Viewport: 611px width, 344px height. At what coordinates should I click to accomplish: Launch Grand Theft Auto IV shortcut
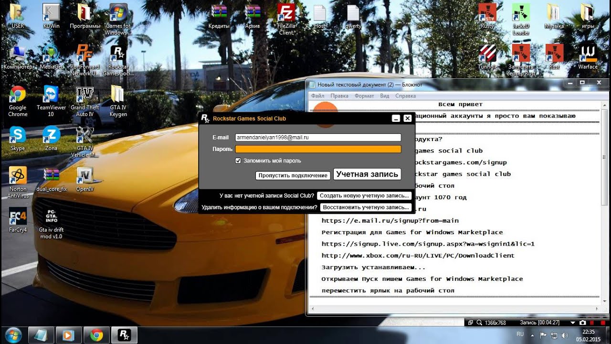(85, 100)
